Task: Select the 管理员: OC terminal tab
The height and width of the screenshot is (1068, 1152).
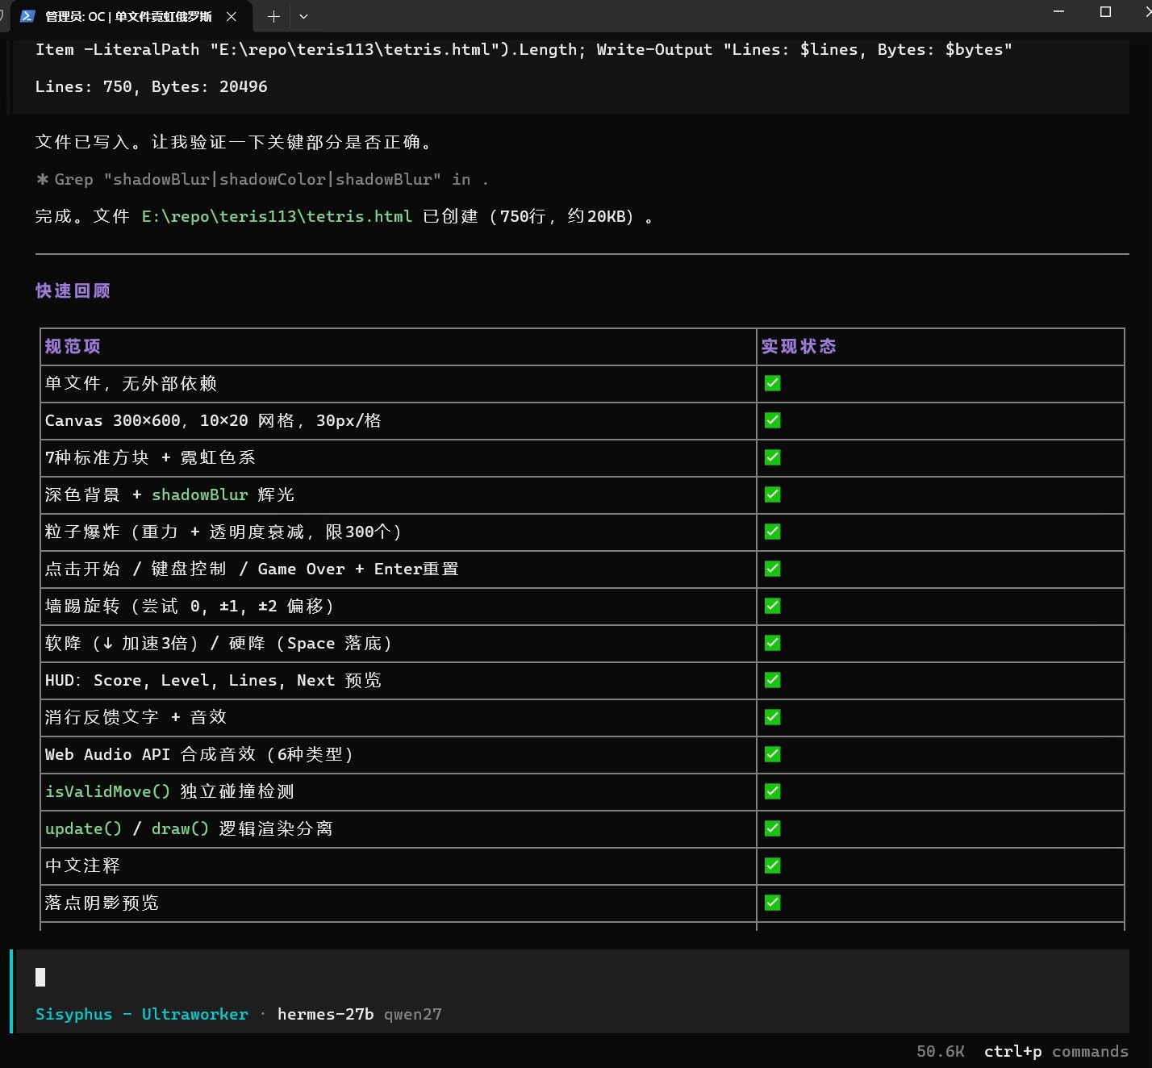Action: point(128,16)
